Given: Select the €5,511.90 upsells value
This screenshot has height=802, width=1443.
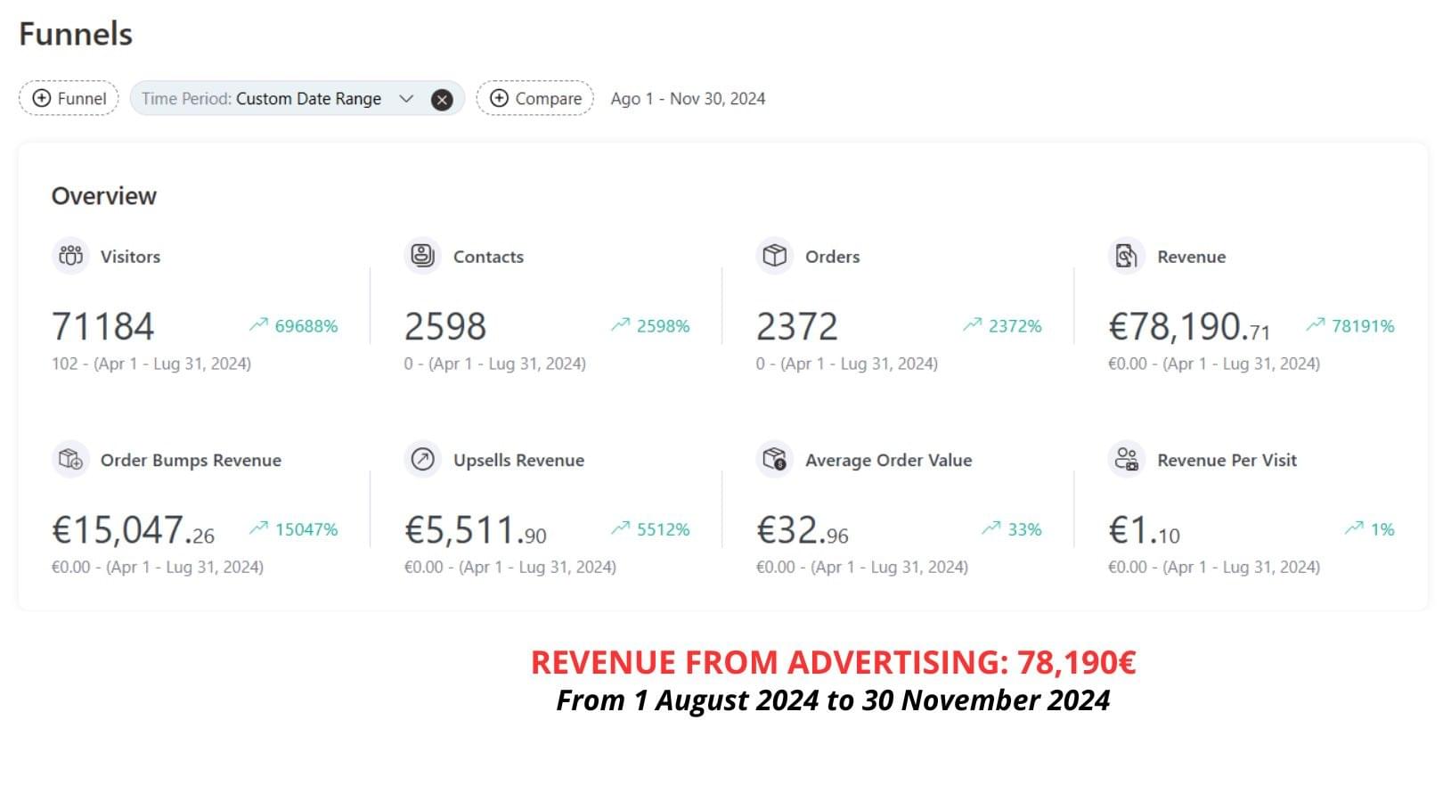Looking at the screenshot, I should [476, 529].
